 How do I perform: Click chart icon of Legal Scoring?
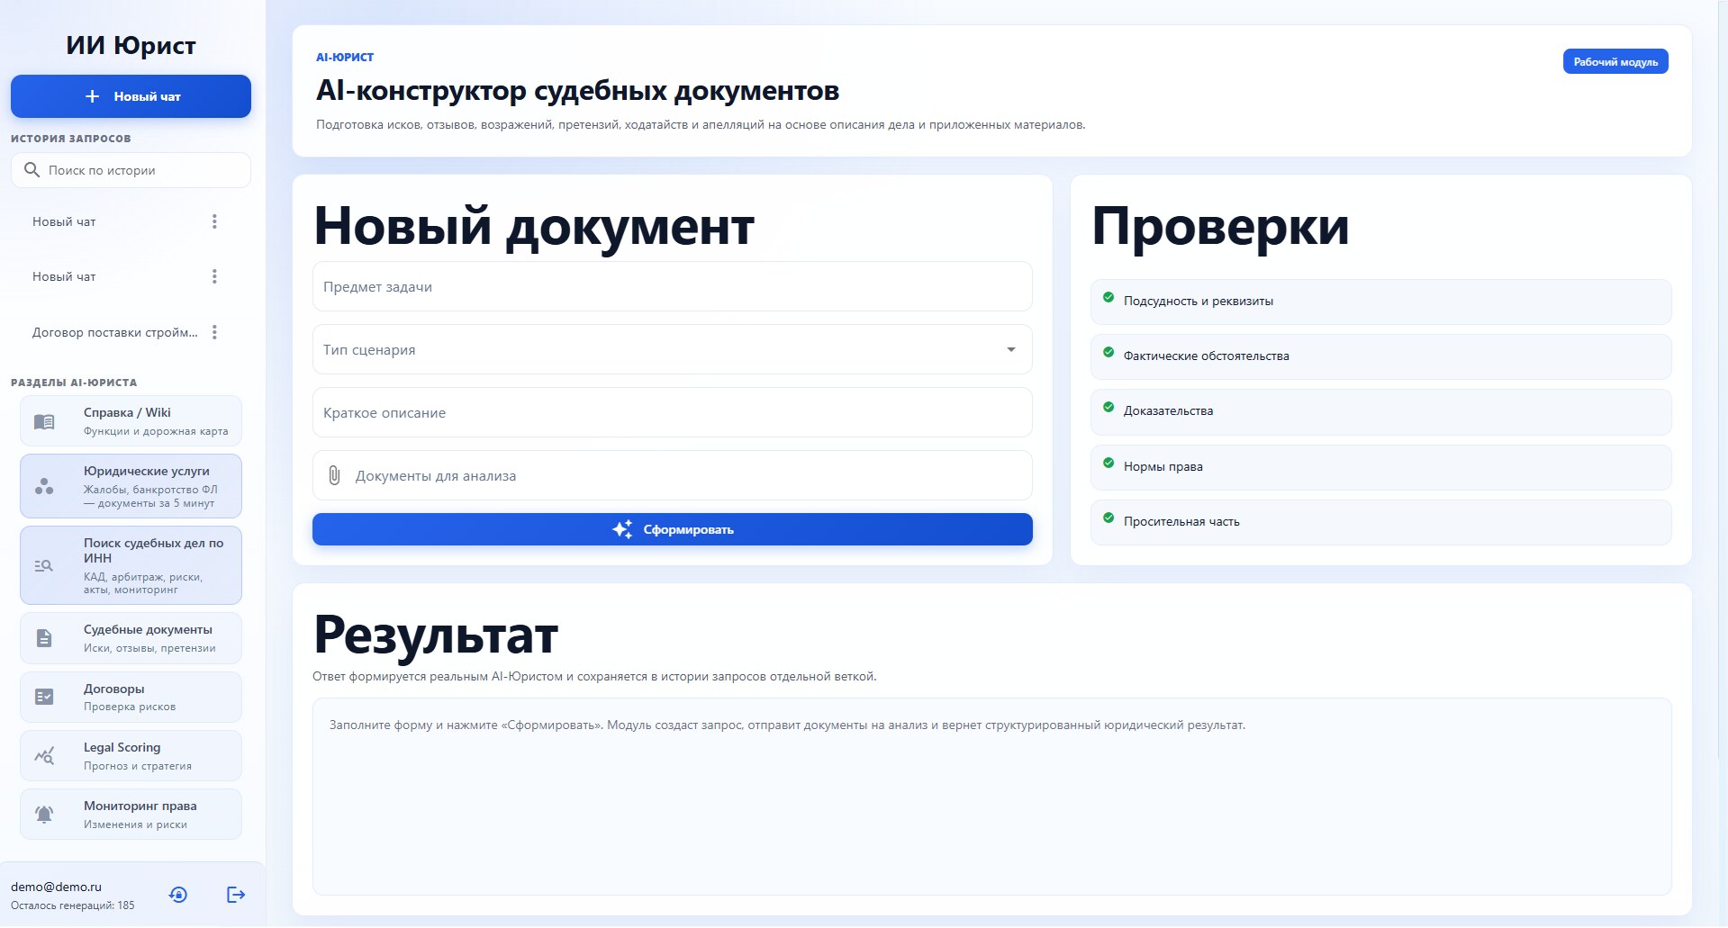pos(44,756)
